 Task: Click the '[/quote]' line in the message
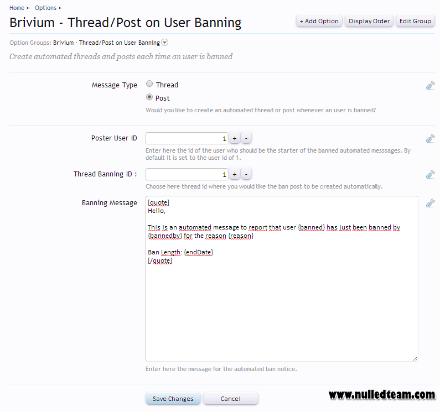tap(159, 260)
